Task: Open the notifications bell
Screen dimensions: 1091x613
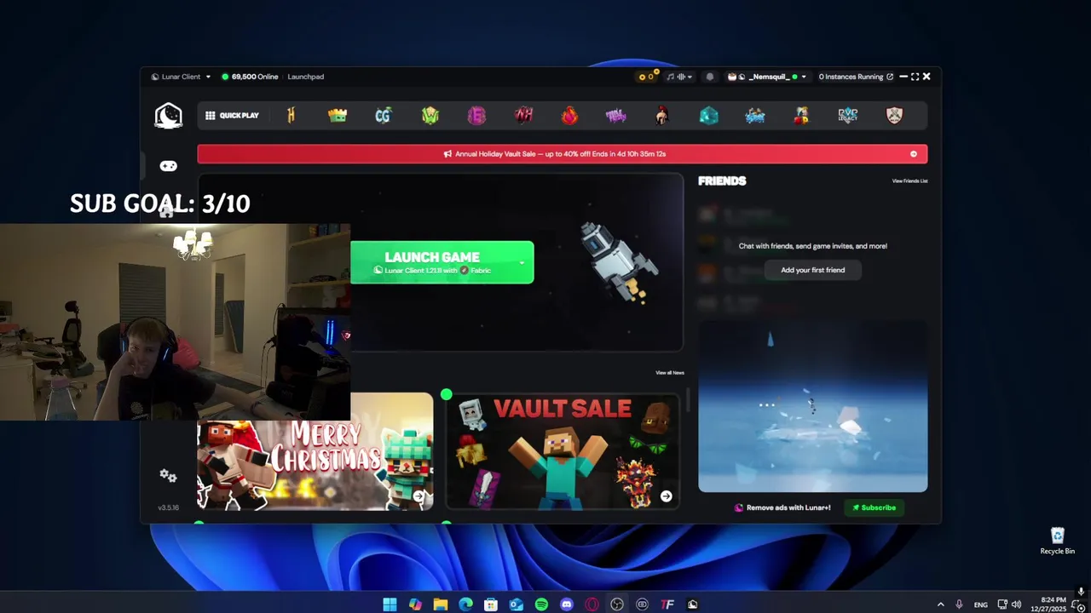Action: coord(709,77)
